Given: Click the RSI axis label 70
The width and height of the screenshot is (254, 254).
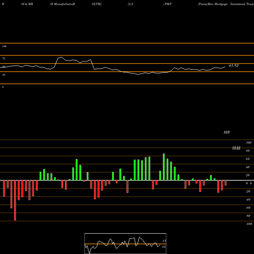Looking at the screenshot, I should tap(4, 58).
